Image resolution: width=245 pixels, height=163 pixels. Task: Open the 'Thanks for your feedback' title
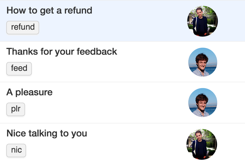click(x=62, y=52)
